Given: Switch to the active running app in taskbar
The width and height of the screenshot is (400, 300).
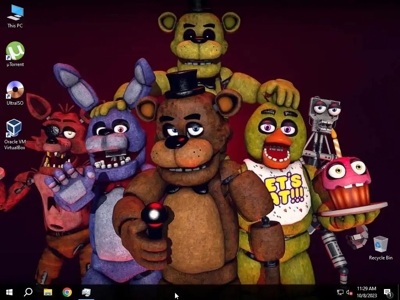Looking at the screenshot, I should pos(86,292).
